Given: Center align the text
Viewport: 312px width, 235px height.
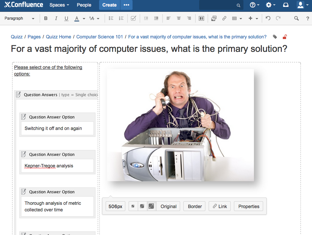Looking at the screenshot, I should pos(179,18).
